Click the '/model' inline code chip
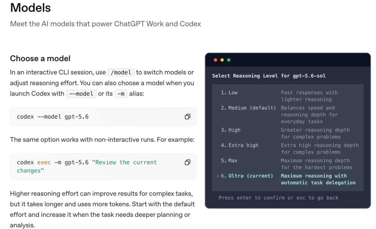The height and width of the screenshot is (229, 376). pyautogui.click(x=121, y=72)
